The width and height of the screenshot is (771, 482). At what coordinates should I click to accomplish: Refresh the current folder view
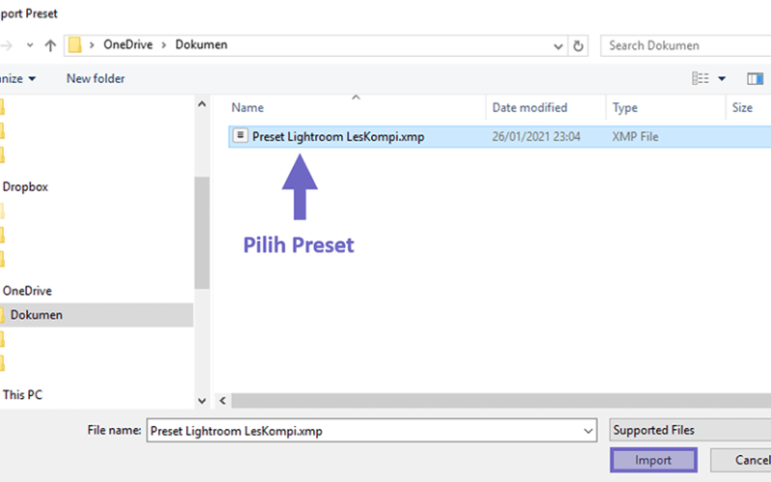point(578,45)
